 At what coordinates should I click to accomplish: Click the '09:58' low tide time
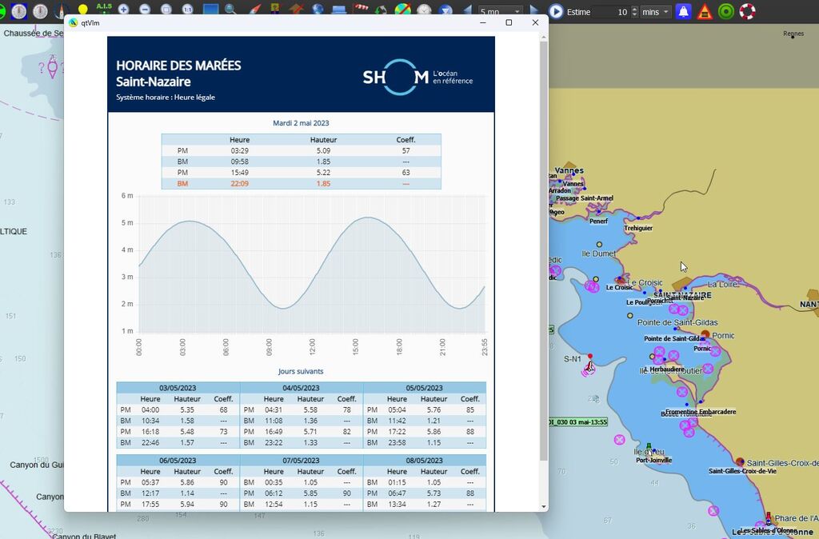tap(239, 162)
